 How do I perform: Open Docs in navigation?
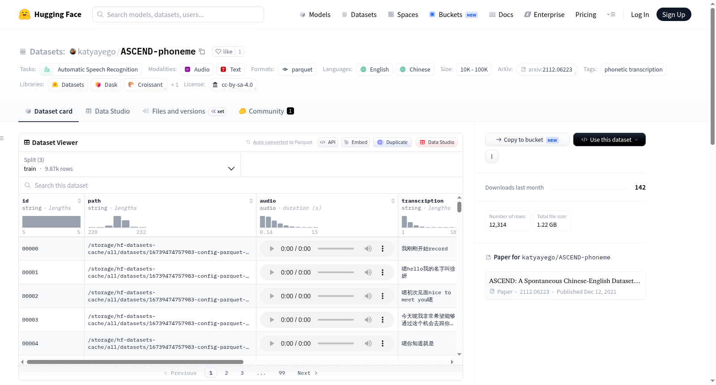point(501,14)
